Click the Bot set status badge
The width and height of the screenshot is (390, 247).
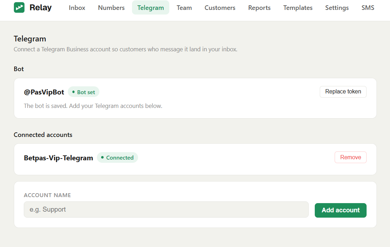click(84, 92)
